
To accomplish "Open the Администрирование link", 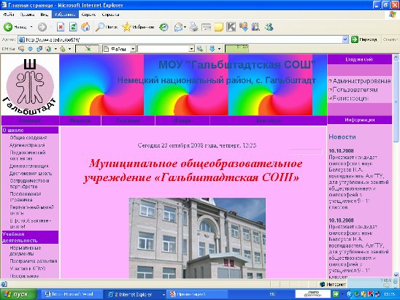I will click(361, 81).
